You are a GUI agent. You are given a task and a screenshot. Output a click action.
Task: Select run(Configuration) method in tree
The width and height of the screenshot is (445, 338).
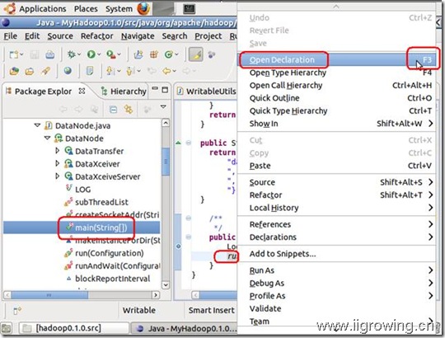point(110,253)
